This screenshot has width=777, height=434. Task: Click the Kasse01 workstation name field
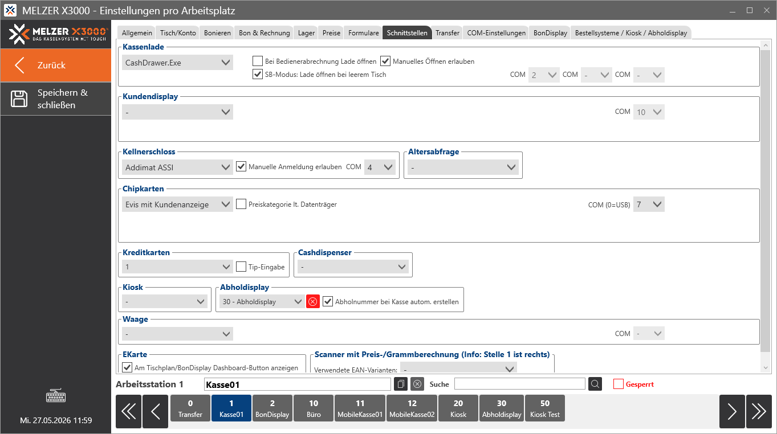[x=298, y=384]
